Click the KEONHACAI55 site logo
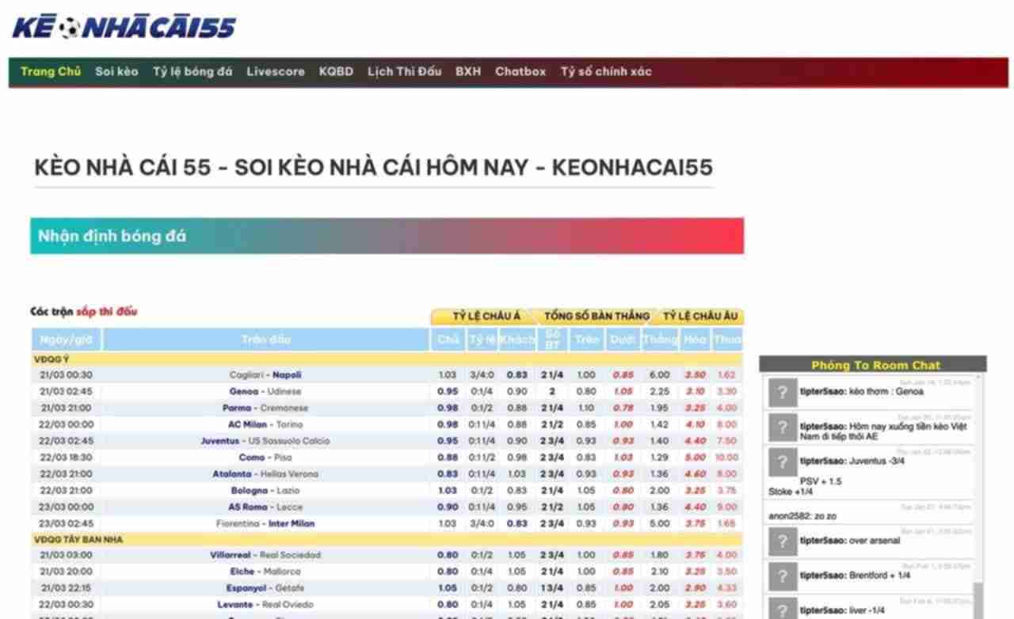This screenshot has height=619, width=1014. [124, 28]
